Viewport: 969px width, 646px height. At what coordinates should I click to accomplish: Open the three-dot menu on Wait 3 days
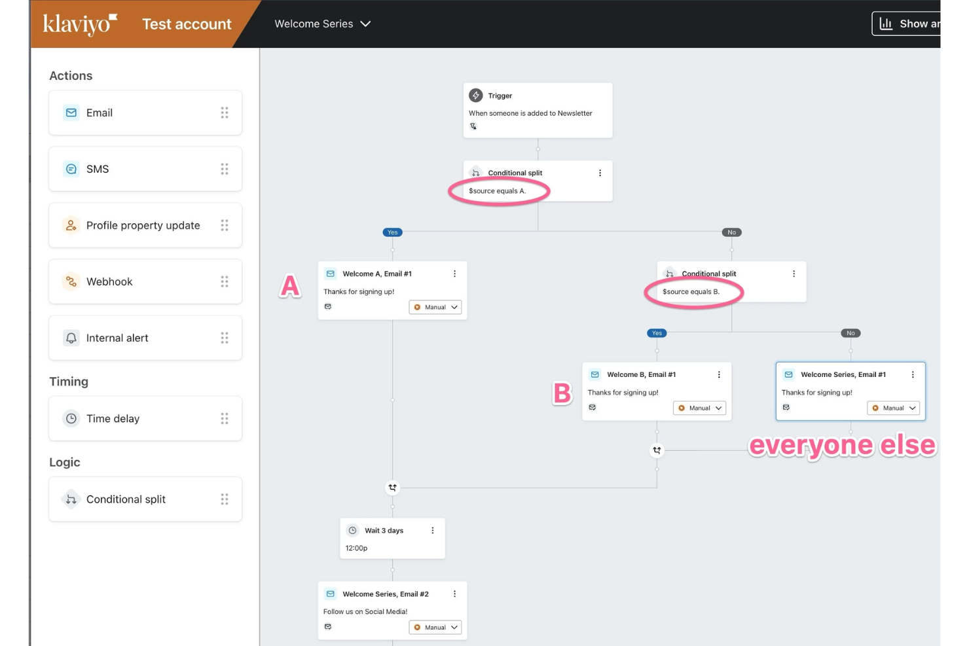[432, 530]
